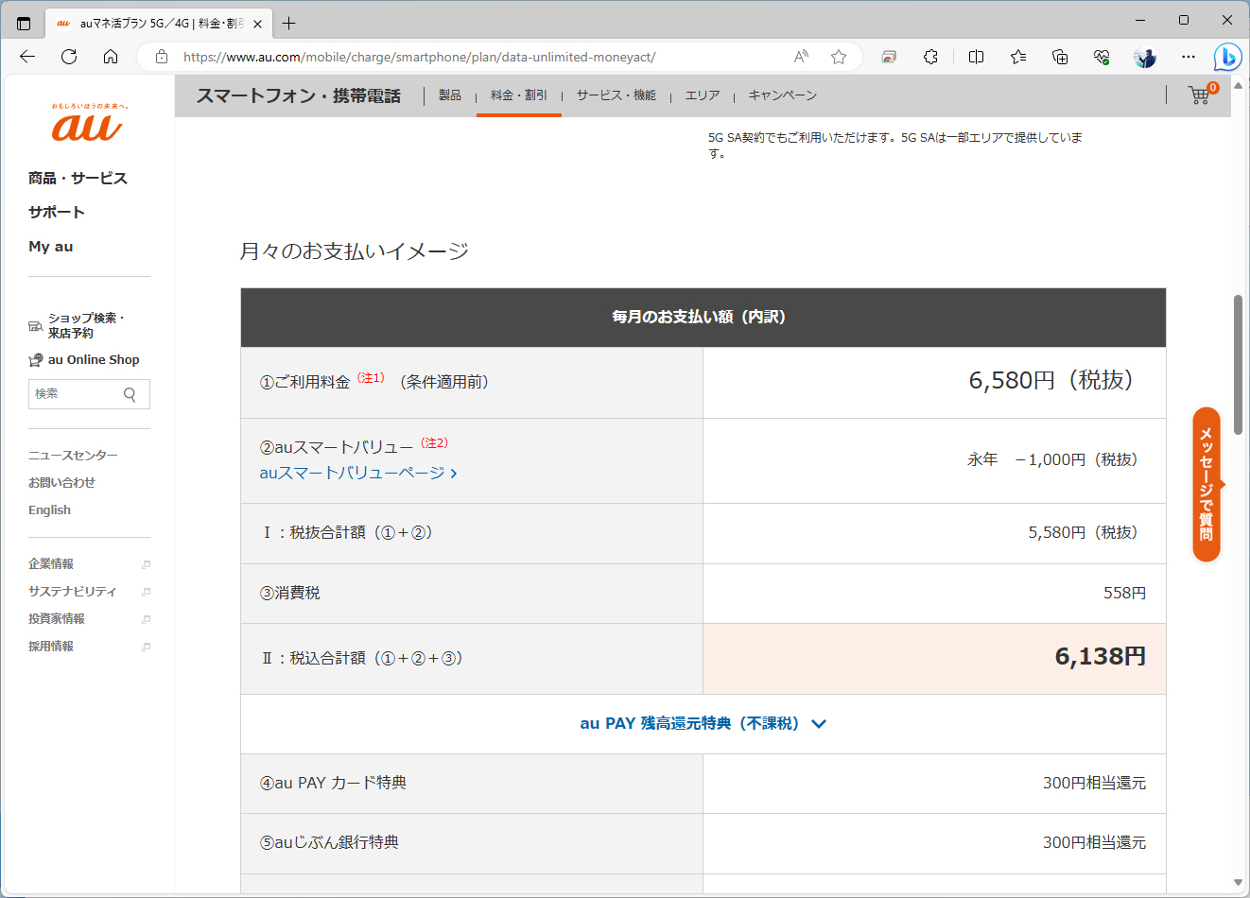Select the エリア navigation tab
The width and height of the screenshot is (1250, 898).
(703, 95)
